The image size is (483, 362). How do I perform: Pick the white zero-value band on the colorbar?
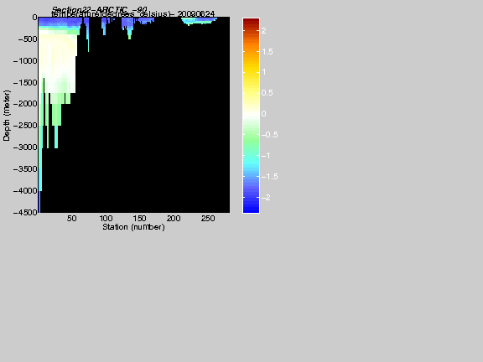251,114
